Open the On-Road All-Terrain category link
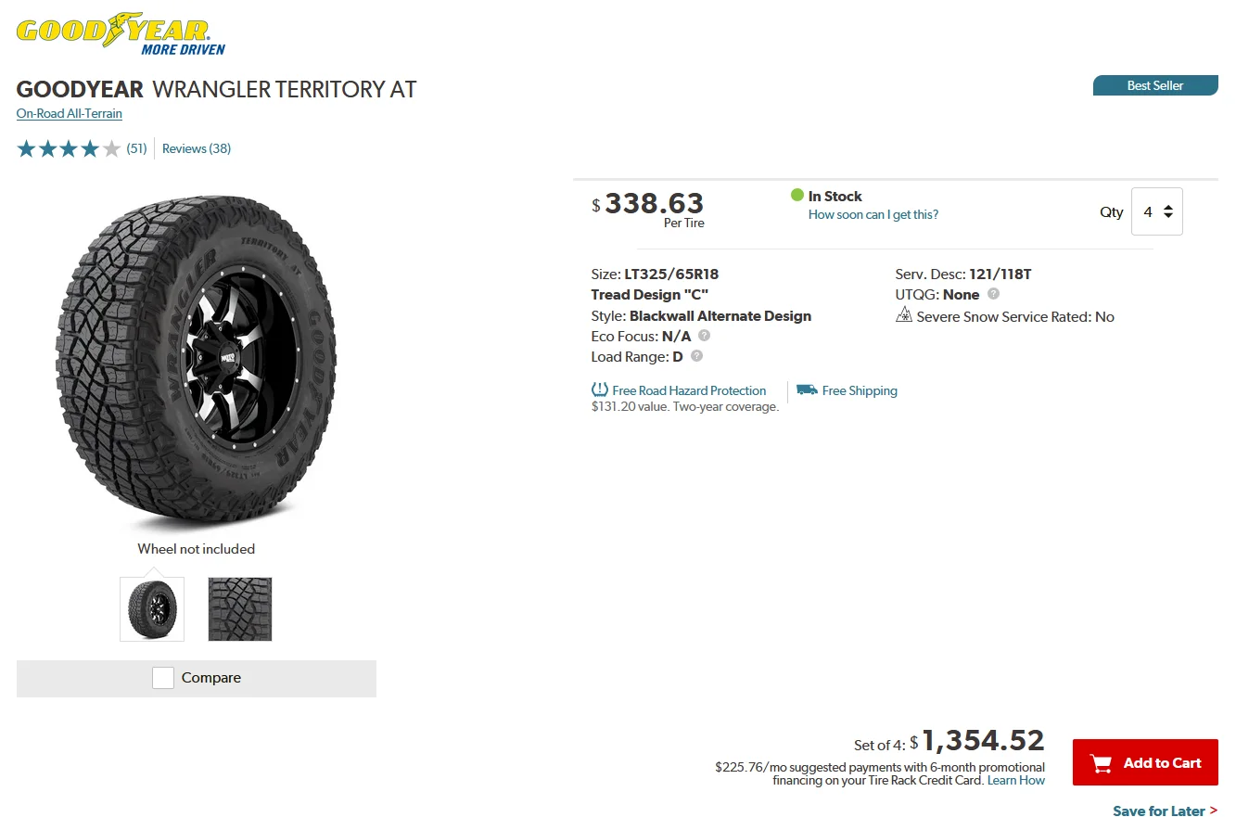Viewport: 1236px width, 830px height. (x=70, y=113)
